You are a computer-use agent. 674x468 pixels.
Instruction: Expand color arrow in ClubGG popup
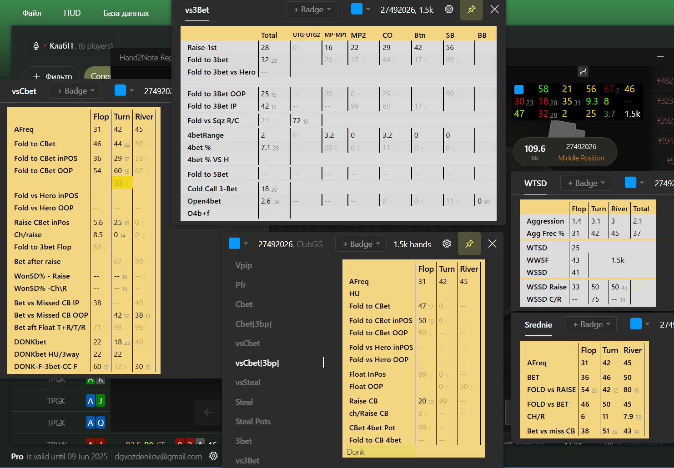(x=246, y=244)
